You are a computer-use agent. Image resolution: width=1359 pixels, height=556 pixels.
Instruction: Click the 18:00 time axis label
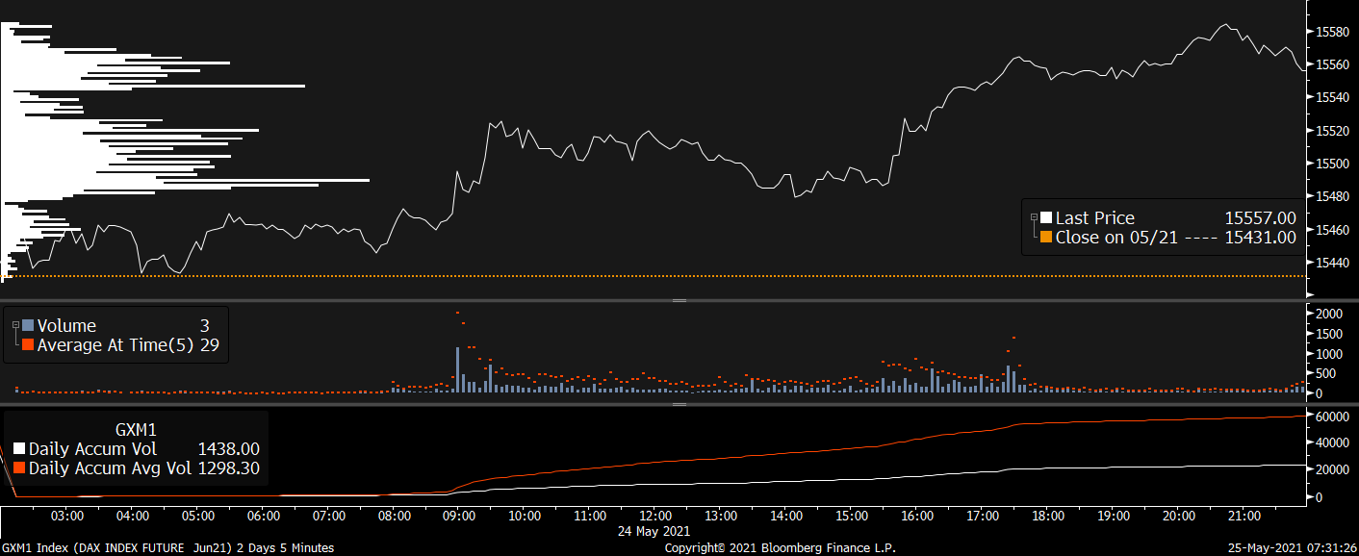click(1048, 517)
